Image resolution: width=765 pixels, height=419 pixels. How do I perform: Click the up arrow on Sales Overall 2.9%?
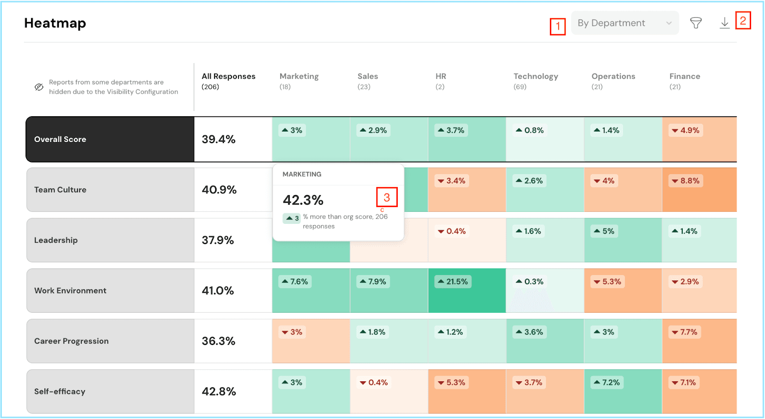tap(363, 130)
